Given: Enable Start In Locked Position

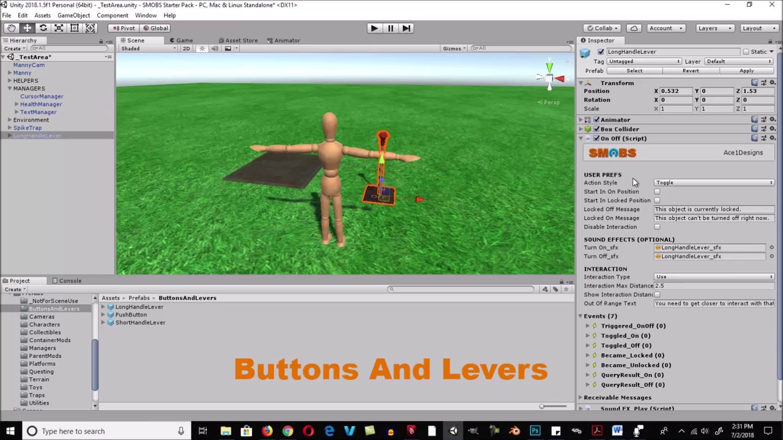Looking at the screenshot, I should 657,200.
